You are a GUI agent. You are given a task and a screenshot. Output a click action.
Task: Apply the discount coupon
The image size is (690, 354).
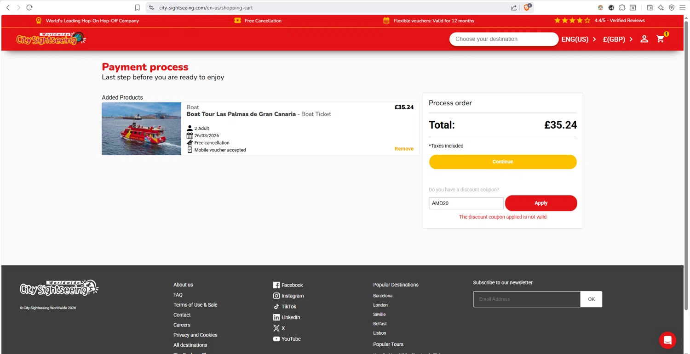point(541,203)
